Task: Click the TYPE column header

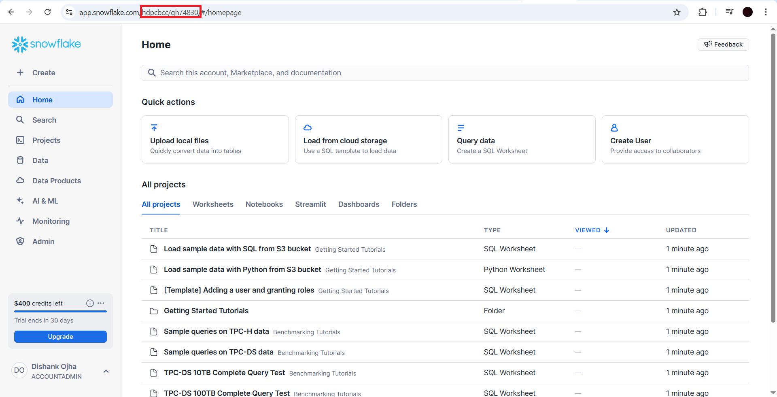Action: pos(492,230)
